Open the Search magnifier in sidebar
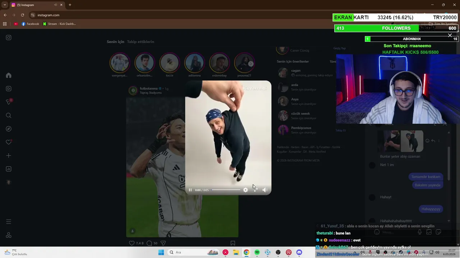The width and height of the screenshot is (460, 258). (9, 115)
